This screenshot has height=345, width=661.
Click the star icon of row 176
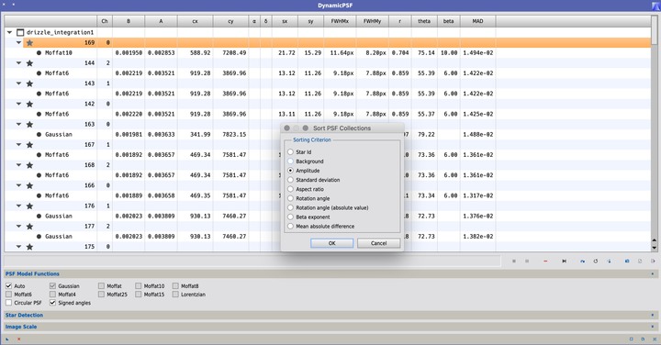[x=29, y=206]
